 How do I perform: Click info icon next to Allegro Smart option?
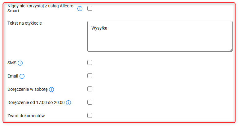click(80, 8)
